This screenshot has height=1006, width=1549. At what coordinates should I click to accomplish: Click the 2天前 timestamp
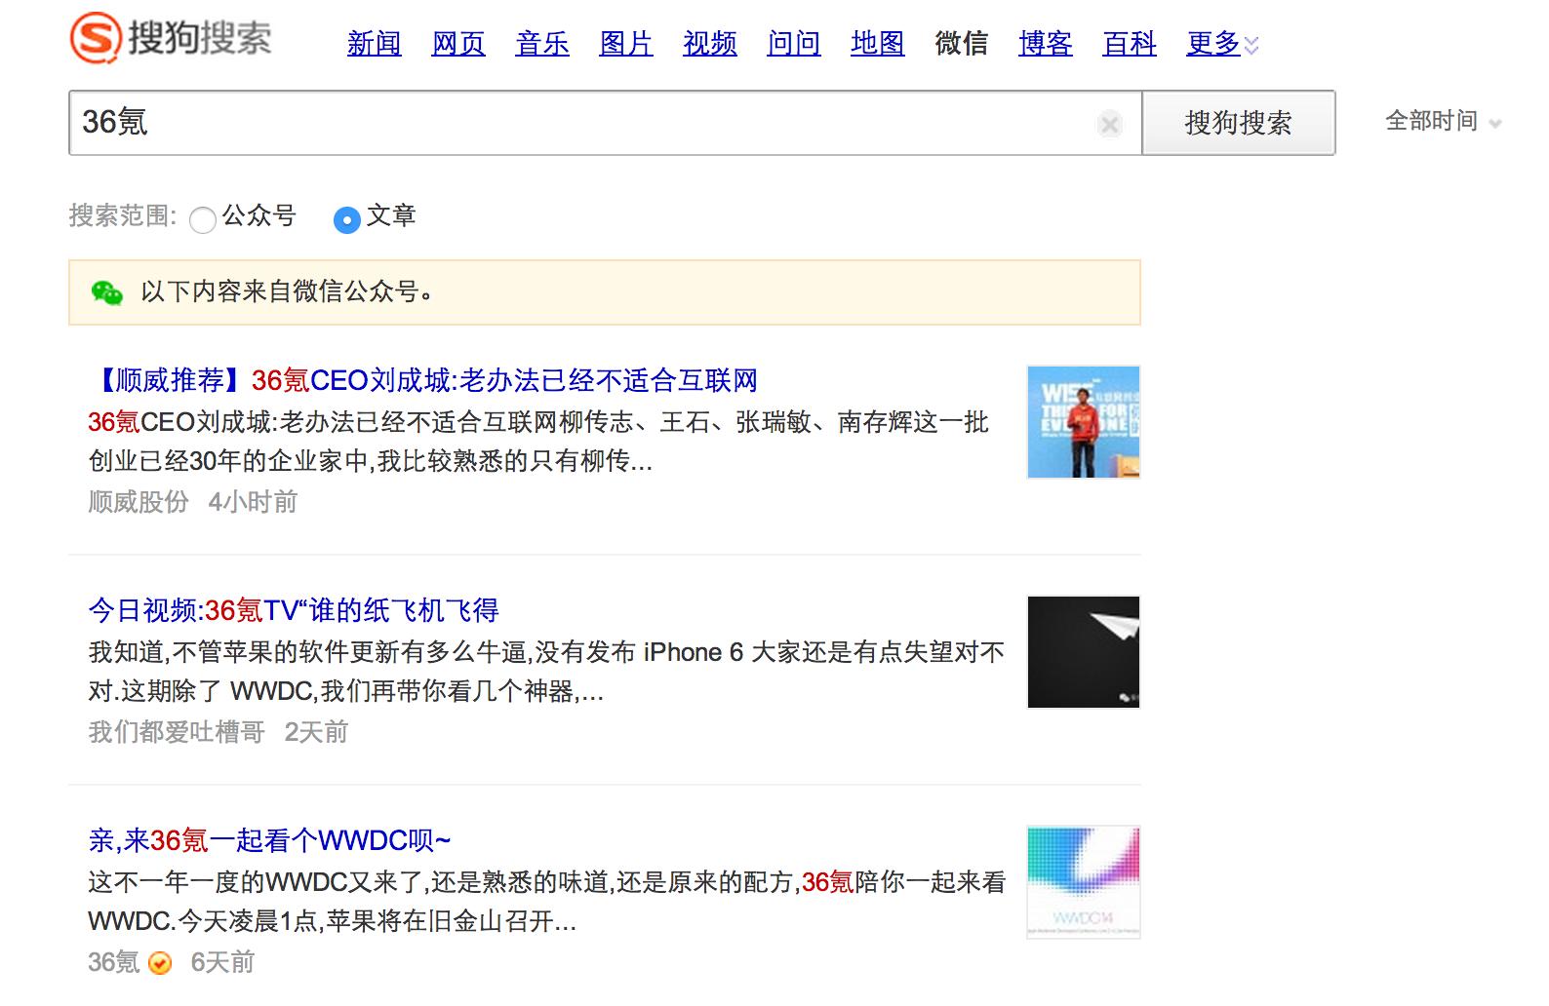point(316,732)
